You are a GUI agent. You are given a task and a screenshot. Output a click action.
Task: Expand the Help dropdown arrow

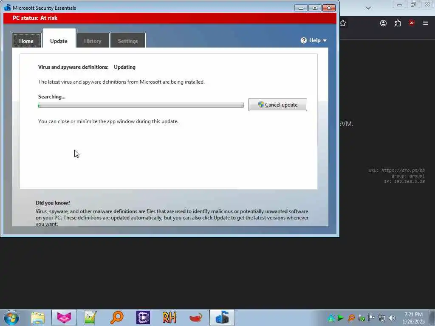tap(325, 41)
